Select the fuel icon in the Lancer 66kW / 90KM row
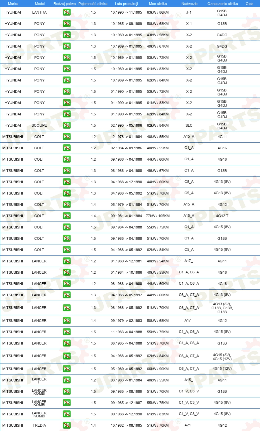 66,369
